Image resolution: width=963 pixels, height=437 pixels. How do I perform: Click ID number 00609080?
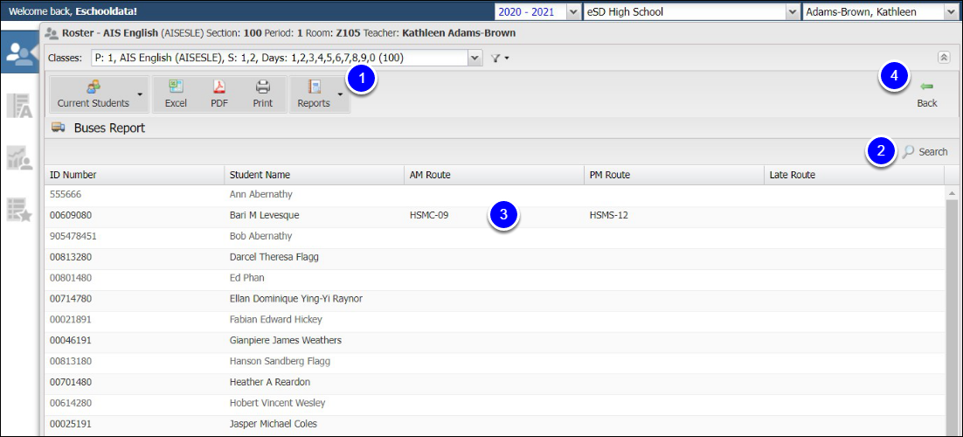click(71, 215)
